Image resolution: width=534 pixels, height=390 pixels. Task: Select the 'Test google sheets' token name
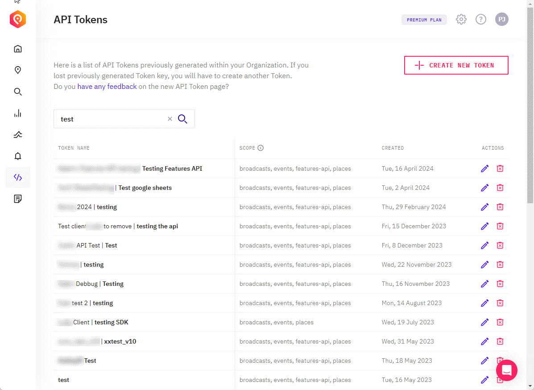[x=145, y=188]
